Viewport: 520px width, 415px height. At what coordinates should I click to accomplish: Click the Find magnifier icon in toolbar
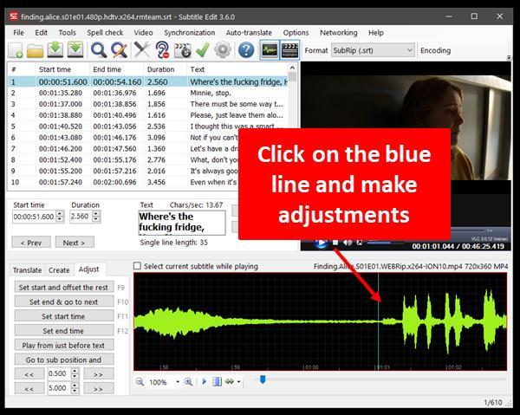[x=99, y=50]
